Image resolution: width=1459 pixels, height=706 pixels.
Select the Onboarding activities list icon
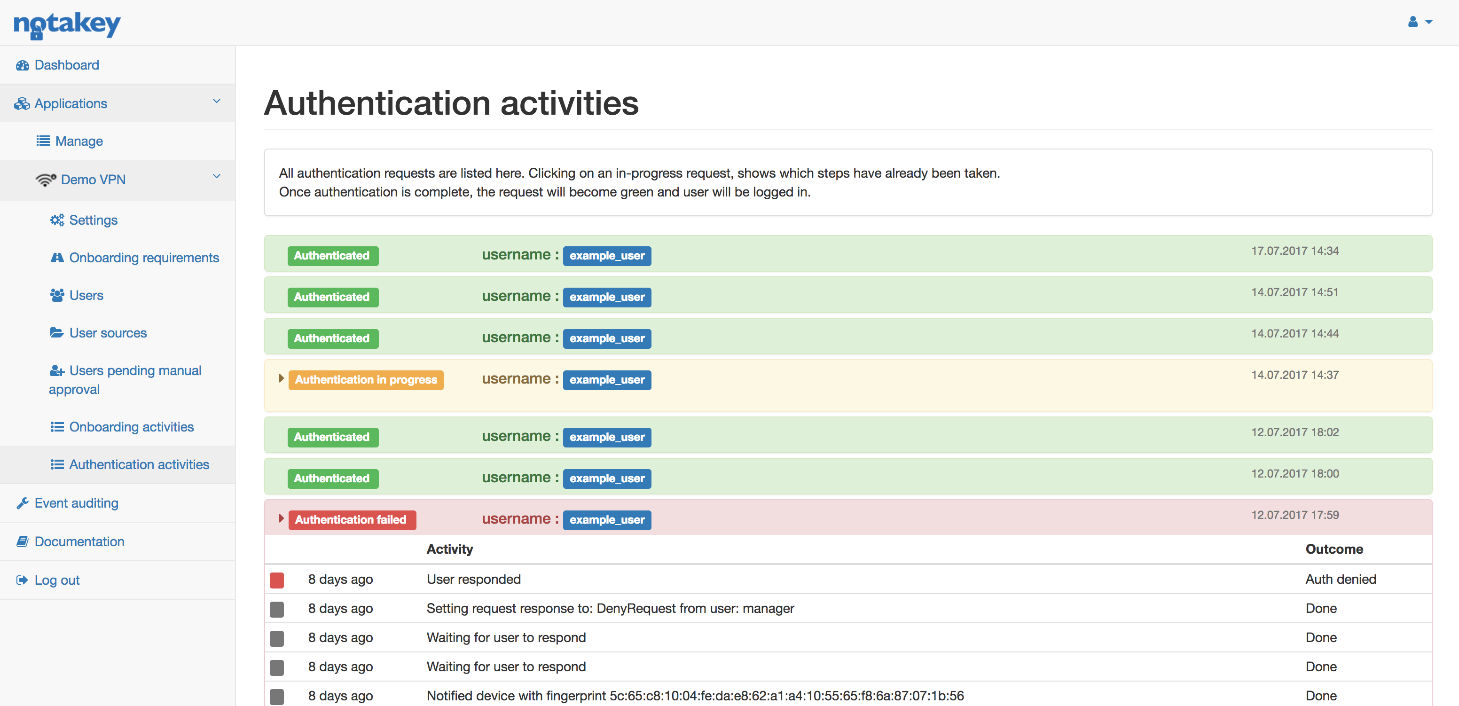(x=56, y=426)
